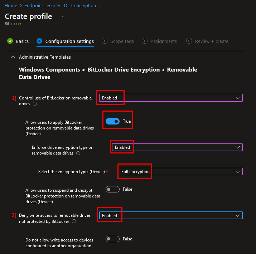
Task: Click info icon beside Deny write access setting
Action: (x=74, y=221)
